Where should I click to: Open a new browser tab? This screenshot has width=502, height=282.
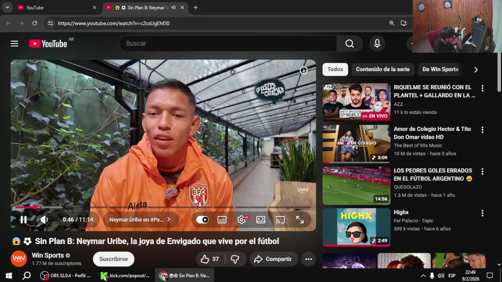[x=195, y=7]
